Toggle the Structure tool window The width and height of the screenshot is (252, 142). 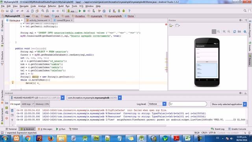pos(2,58)
